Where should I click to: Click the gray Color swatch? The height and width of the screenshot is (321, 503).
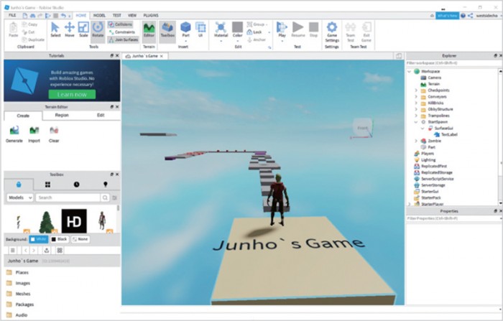pos(237,27)
